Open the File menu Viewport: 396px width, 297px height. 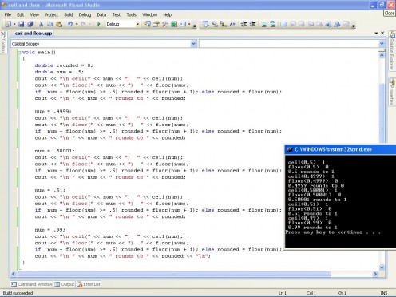point(8,14)
